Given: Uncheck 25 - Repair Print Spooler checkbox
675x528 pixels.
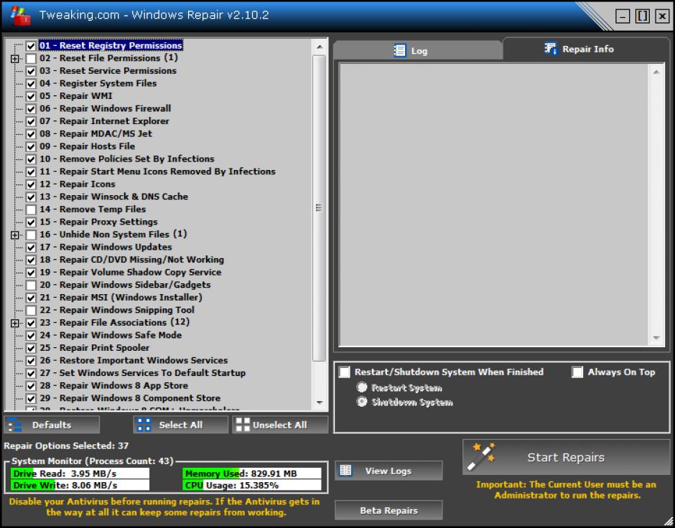Looking at the screenshot, I should click(x=31, y=348).
